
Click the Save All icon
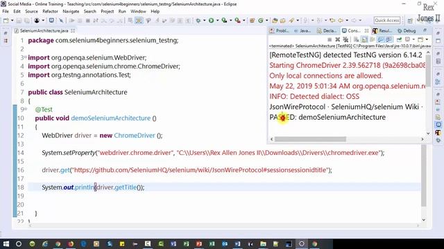(x=27, y=21)
